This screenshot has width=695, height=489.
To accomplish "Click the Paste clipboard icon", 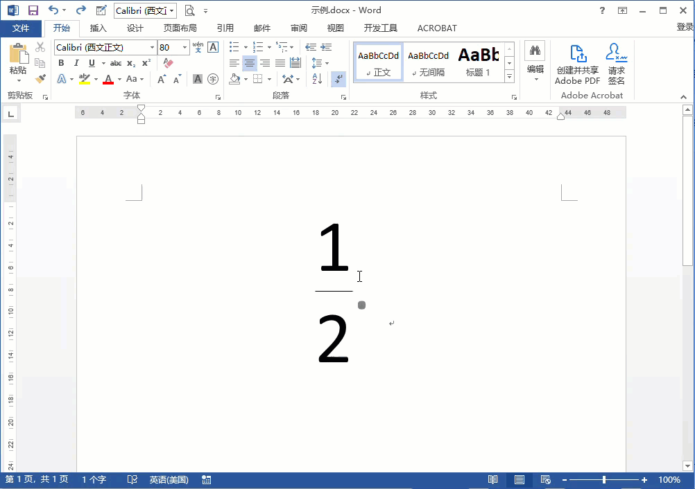I will coord(19,54).
